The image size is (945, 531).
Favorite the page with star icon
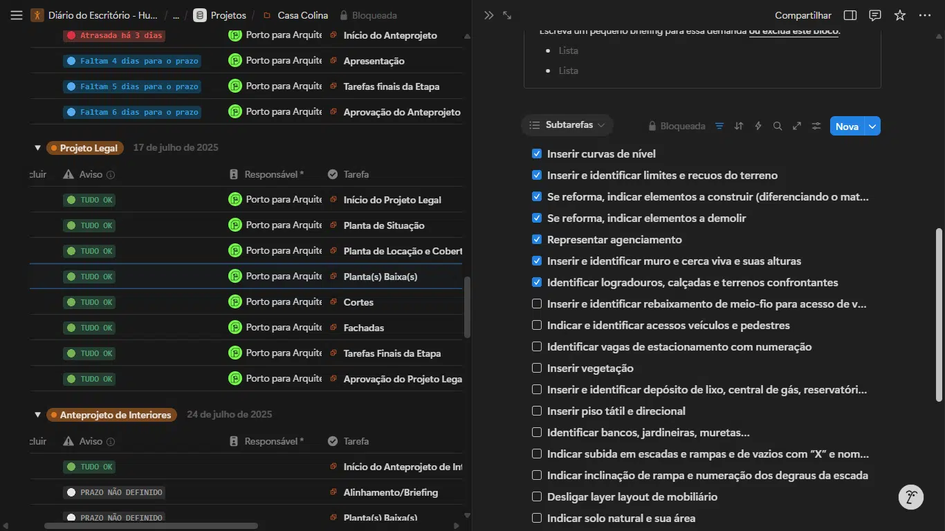pyautogui.click(x=900, y=15)
